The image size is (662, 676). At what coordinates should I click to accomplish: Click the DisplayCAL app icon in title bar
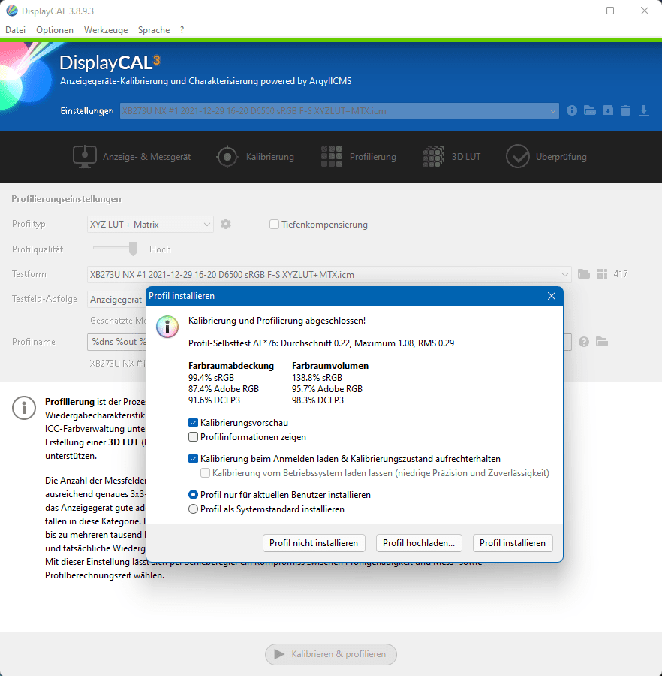[11, 11]
